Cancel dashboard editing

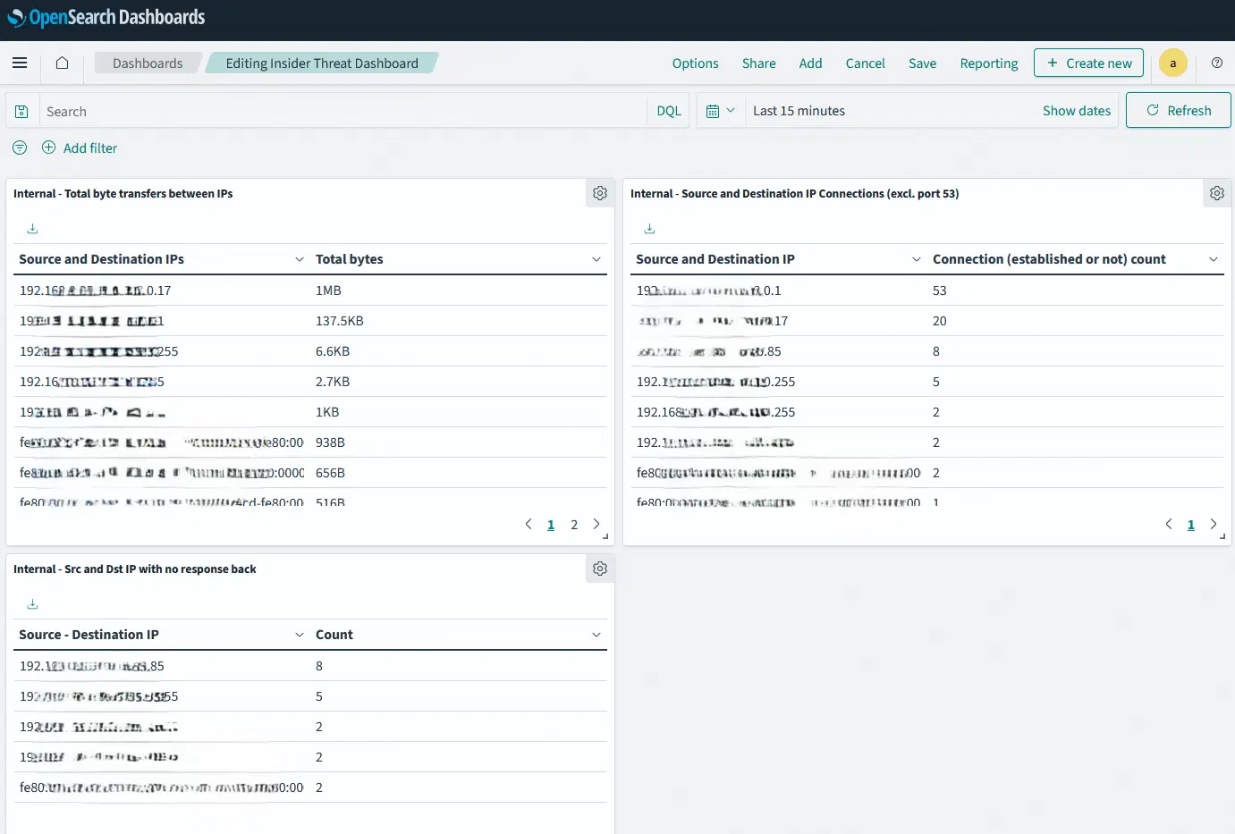coord(866,63)
